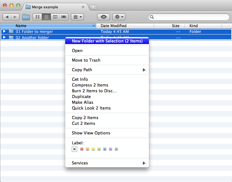This screenshot has height=182, width=232.
Task: Choose New Folder with Selection (2 Items)
Action: point(107,41)
